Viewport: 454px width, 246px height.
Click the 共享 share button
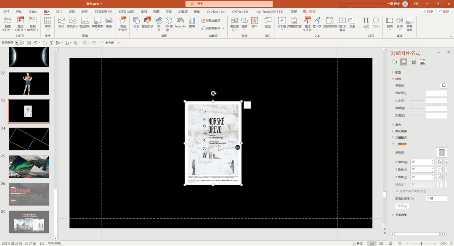click(428, 12)
